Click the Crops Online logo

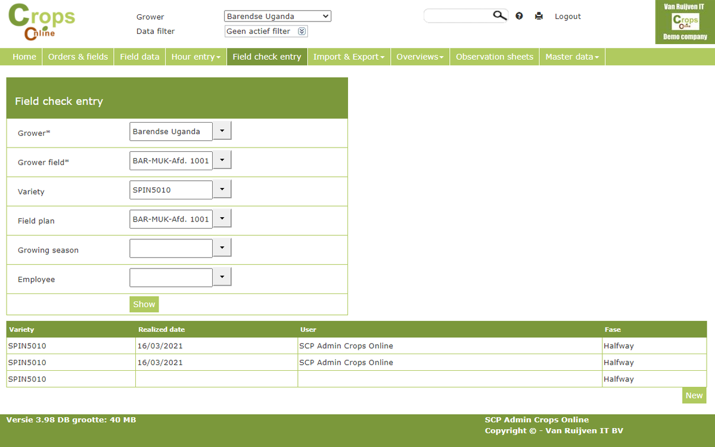[41, 23]
